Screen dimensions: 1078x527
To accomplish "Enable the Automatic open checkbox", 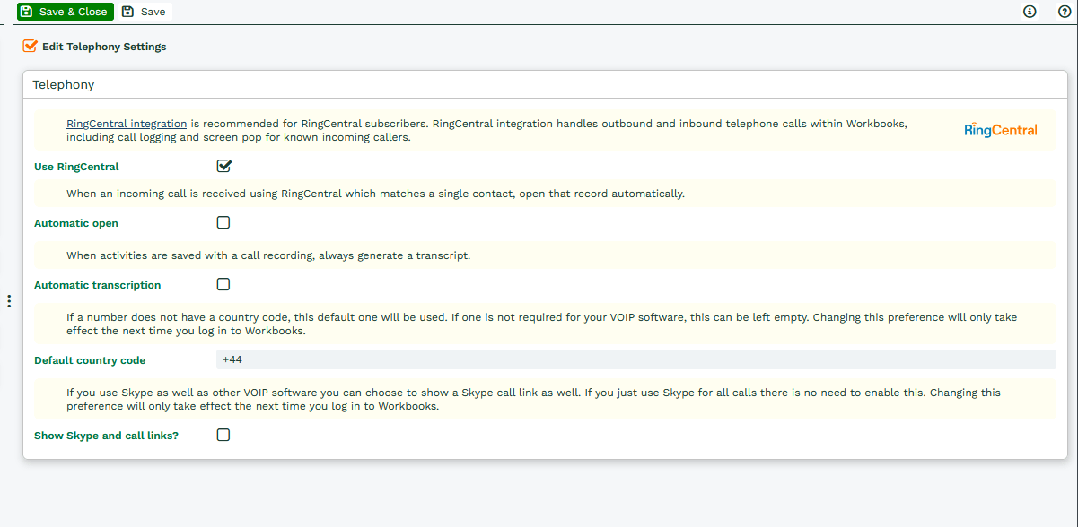I will (x=223, y=222).
